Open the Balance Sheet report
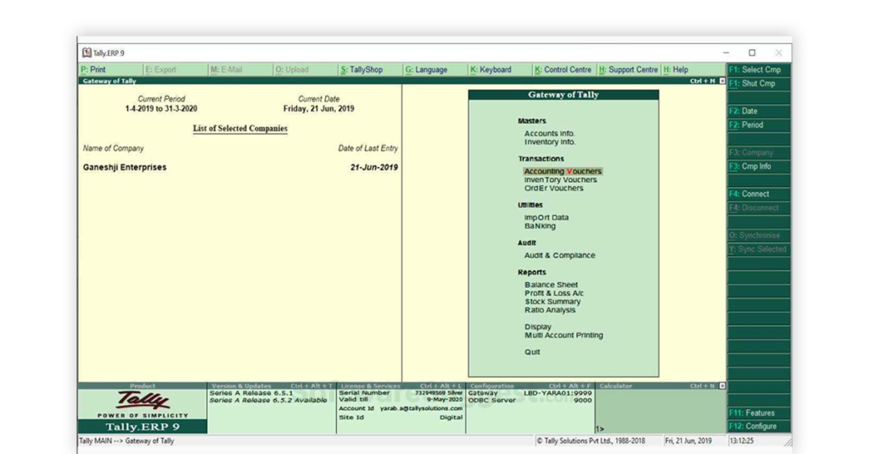The height and width of the screenshot is (454, 869). click(x=551, y=285)
